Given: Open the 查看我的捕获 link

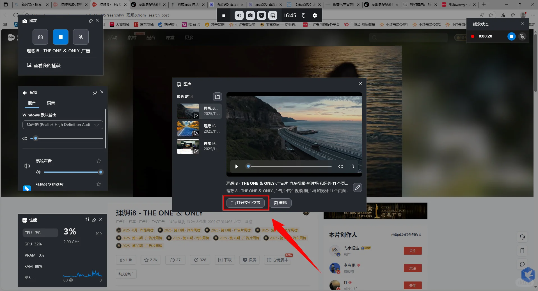Looking at the screenshot, I should coord(44,65).
